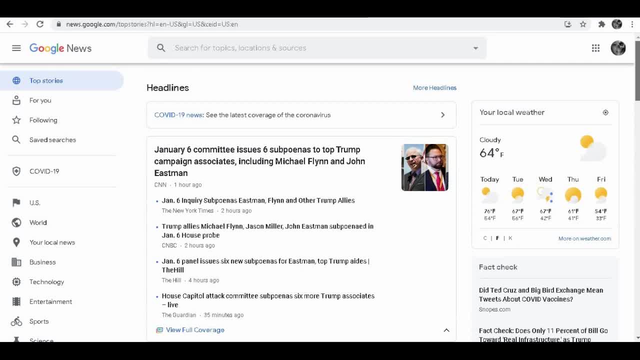
Task: Click the search magnifier icon
Action: point(161,48)
